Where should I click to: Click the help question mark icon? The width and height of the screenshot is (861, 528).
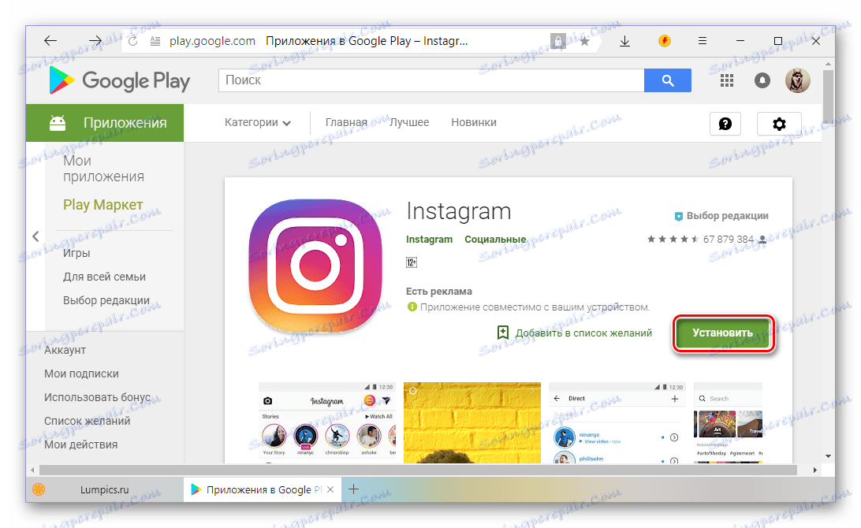click(725, 123)
